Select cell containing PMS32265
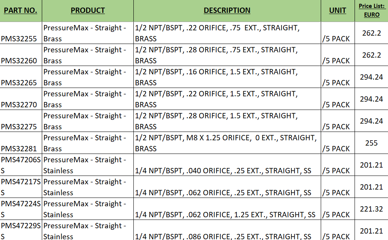 21,77
